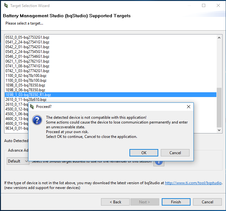Click Cancel in the Proceed dialog
This screenshot has height=211, width=226.
point(175,153)
